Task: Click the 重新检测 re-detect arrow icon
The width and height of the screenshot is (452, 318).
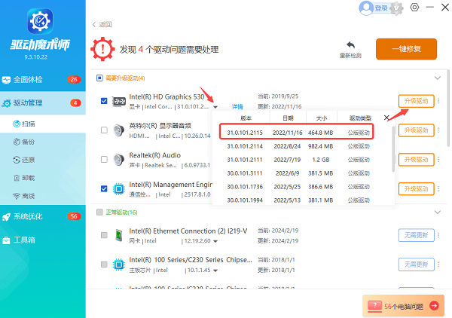Action: pyautogui.click(x=350, y=44)
